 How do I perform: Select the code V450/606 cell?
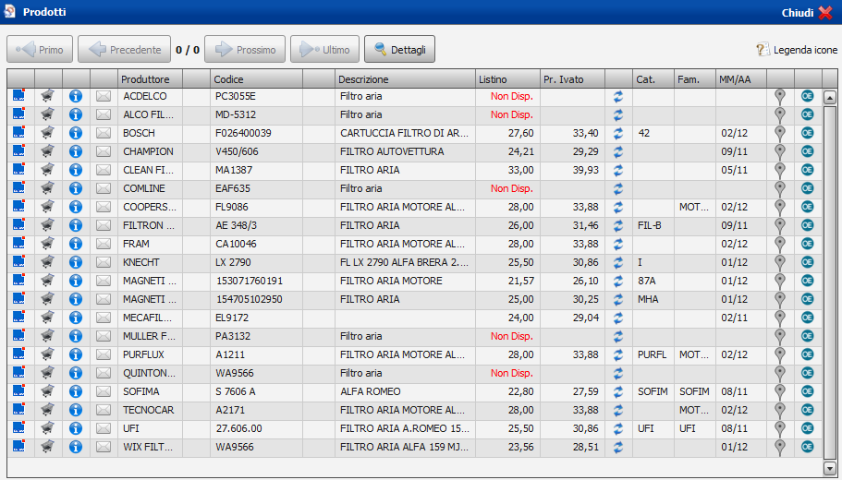[x=257, y=151]
